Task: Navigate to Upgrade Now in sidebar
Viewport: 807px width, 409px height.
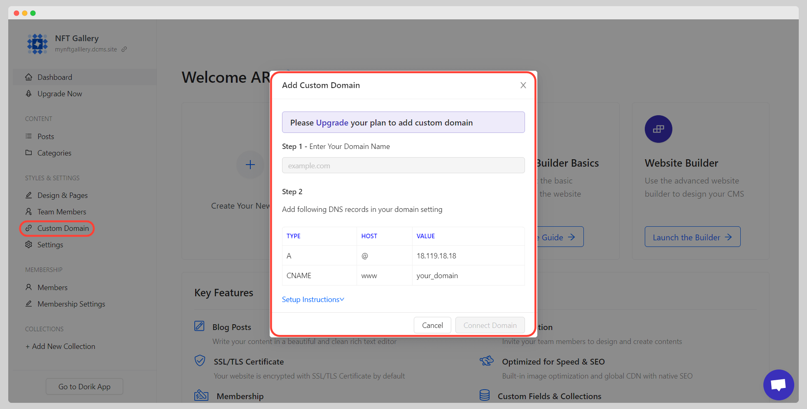Action: pyautogui.click(x=28, y=93)
